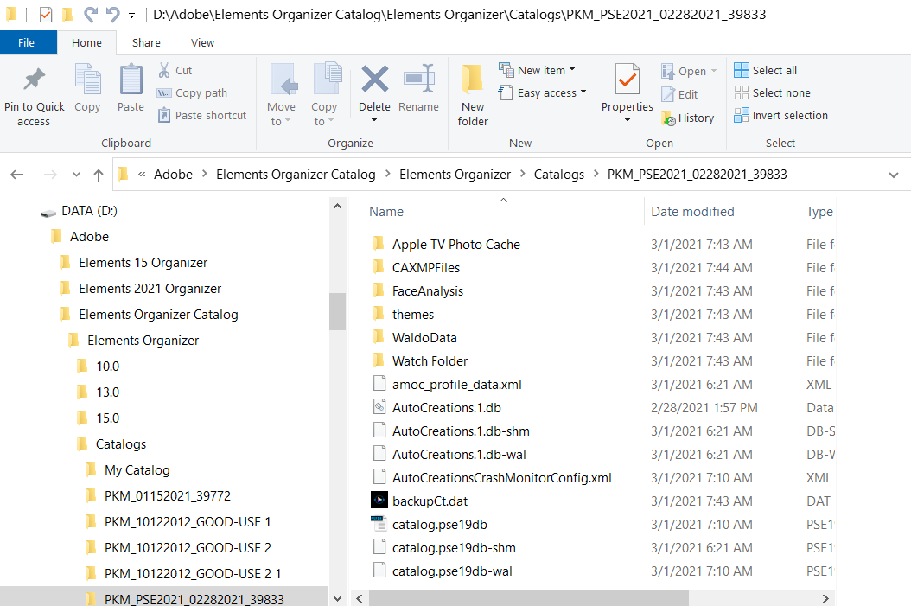
Task: Select the catalog.pse19db file icon
Action: 379,524
